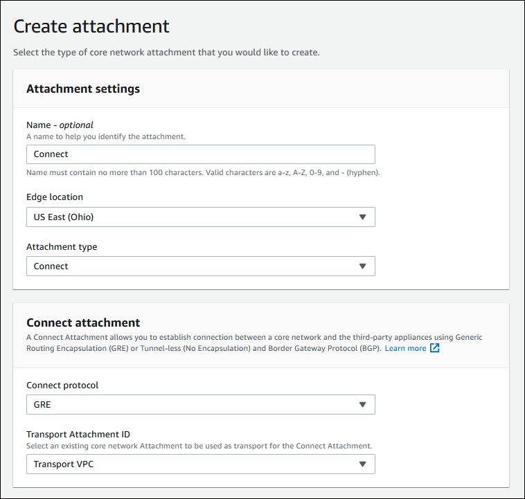Click the name character limit hint text
Viewport: 525px width, 499px height.
(203, 172)
